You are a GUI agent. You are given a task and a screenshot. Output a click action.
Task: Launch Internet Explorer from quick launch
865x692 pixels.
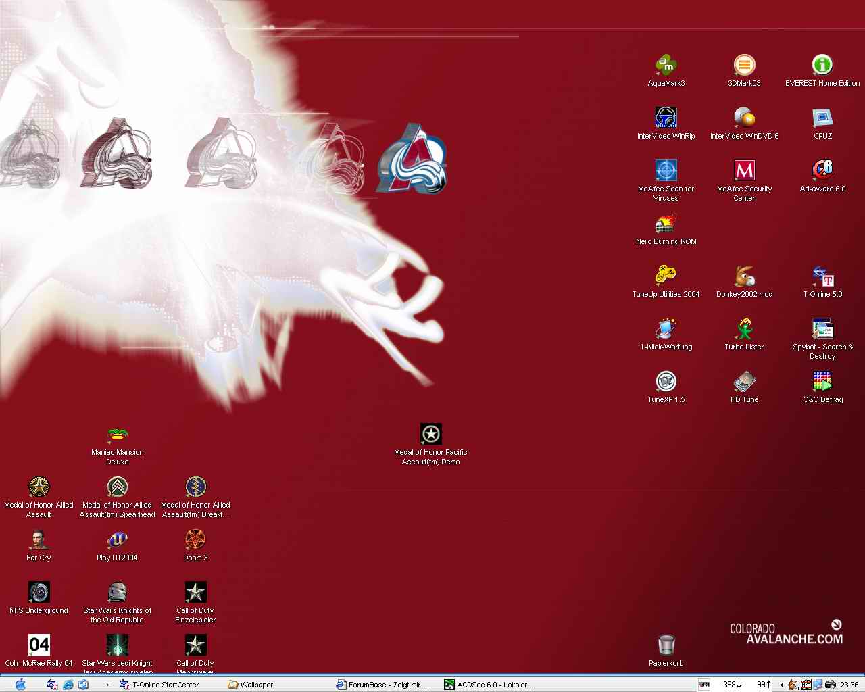coord(68,685)
